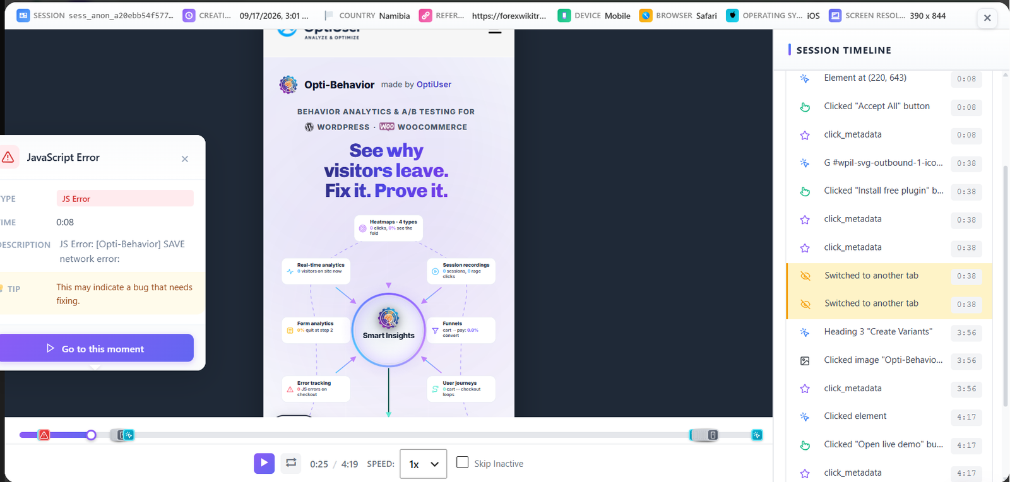Image resolution: width=1010 pixels, height=482 pixels.
Task: Select the Clicked element event at 4:17
Action: click(889, 416)
